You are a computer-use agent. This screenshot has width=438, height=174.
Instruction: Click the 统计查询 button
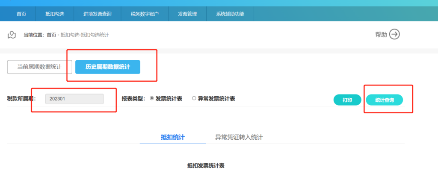point(385,100)
